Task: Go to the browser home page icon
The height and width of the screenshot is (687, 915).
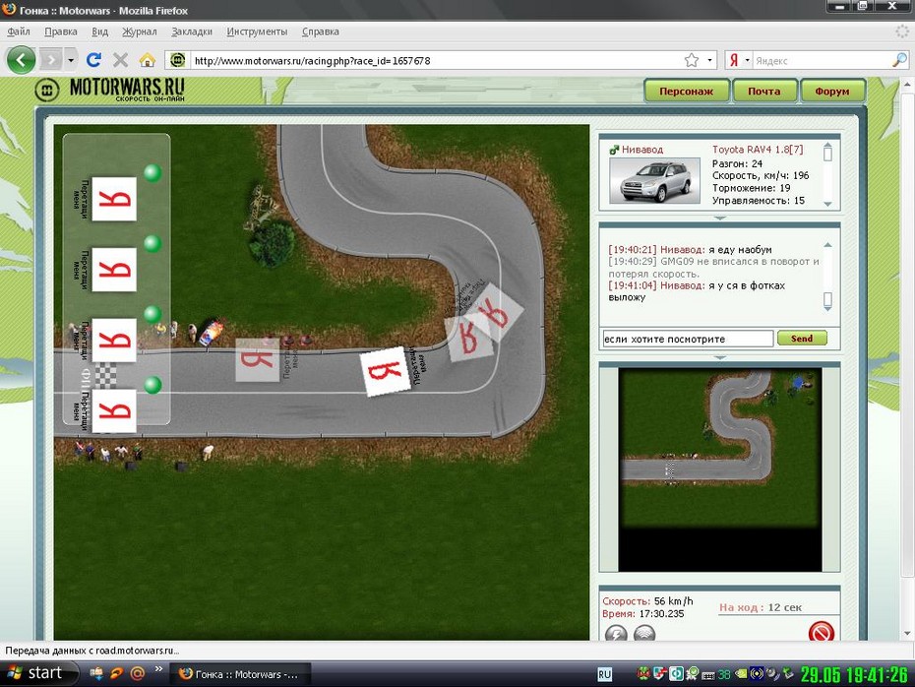Action: tap(147, 60)
